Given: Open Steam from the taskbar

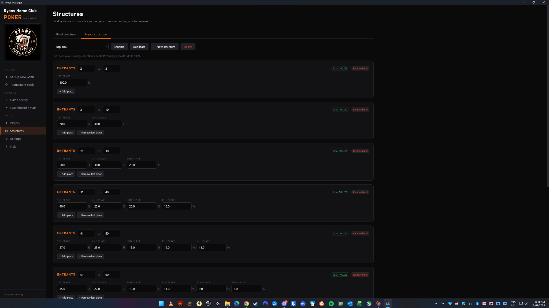Looking at the screenshot, I should (x=256, y=303).
